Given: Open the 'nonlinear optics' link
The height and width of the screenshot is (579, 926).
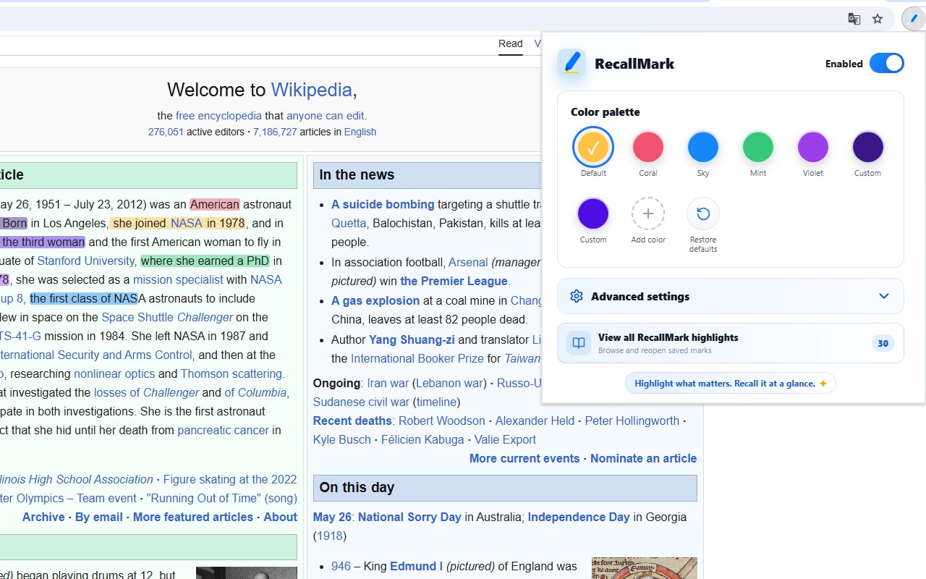Looking at the screenshot, I should (x=114, y=374).
